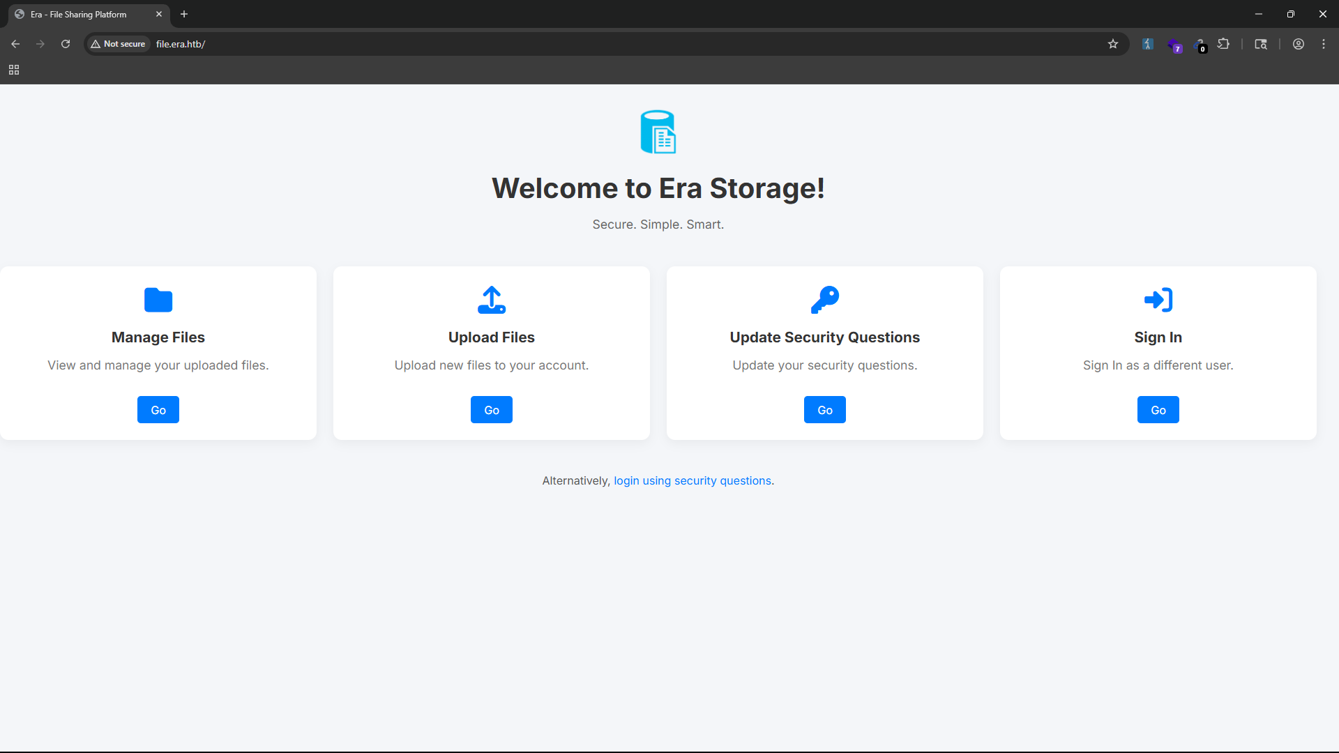This screenshot has width=1339, height=753.
Task: Open the browser three-dot menu
Action: pos(1324,44)
